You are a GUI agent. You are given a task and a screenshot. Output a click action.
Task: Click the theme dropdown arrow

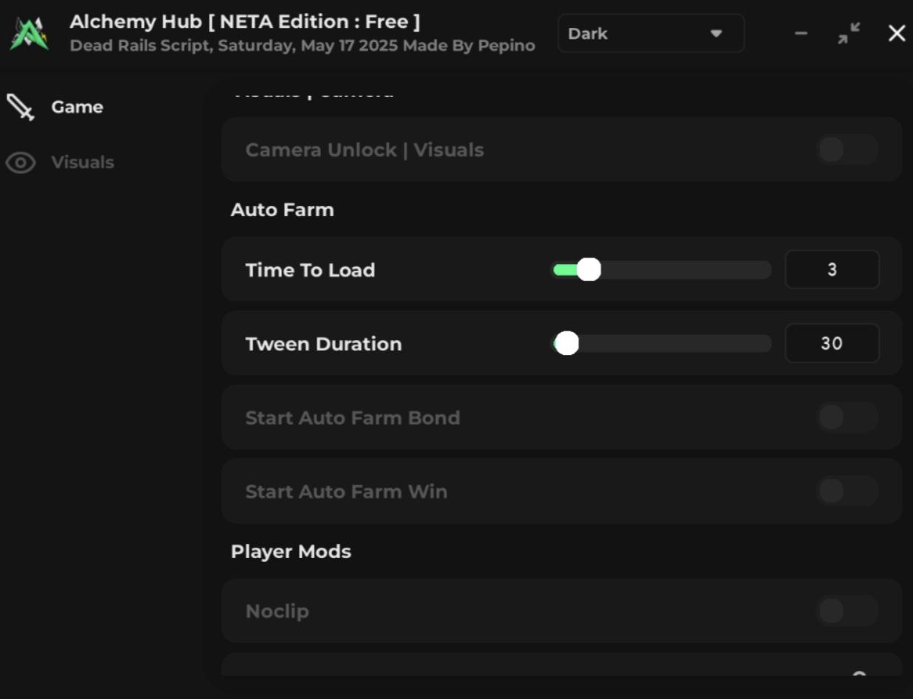click(x=715, y=34)
